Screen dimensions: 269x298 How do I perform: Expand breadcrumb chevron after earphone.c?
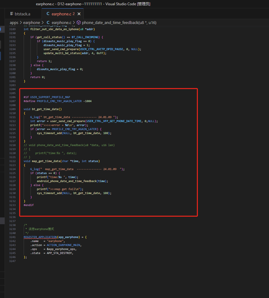74,23
